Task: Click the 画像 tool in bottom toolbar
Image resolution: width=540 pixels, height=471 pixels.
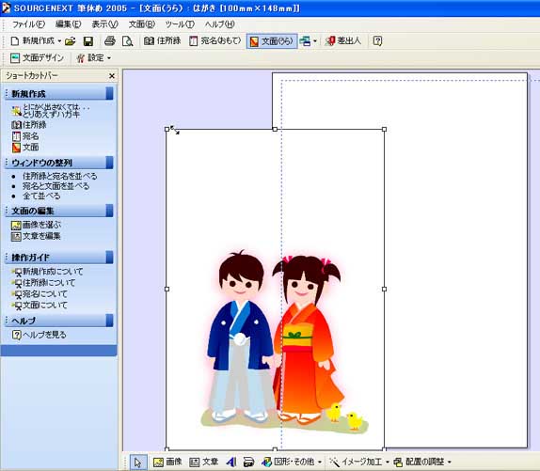Action: (x=167, y=462)
